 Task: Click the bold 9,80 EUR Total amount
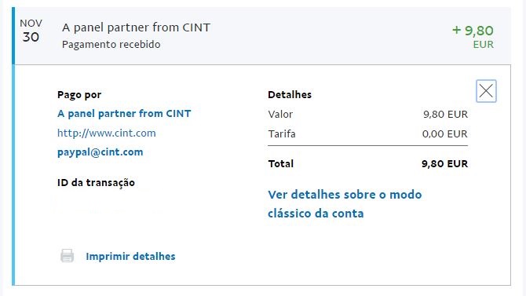445,164
